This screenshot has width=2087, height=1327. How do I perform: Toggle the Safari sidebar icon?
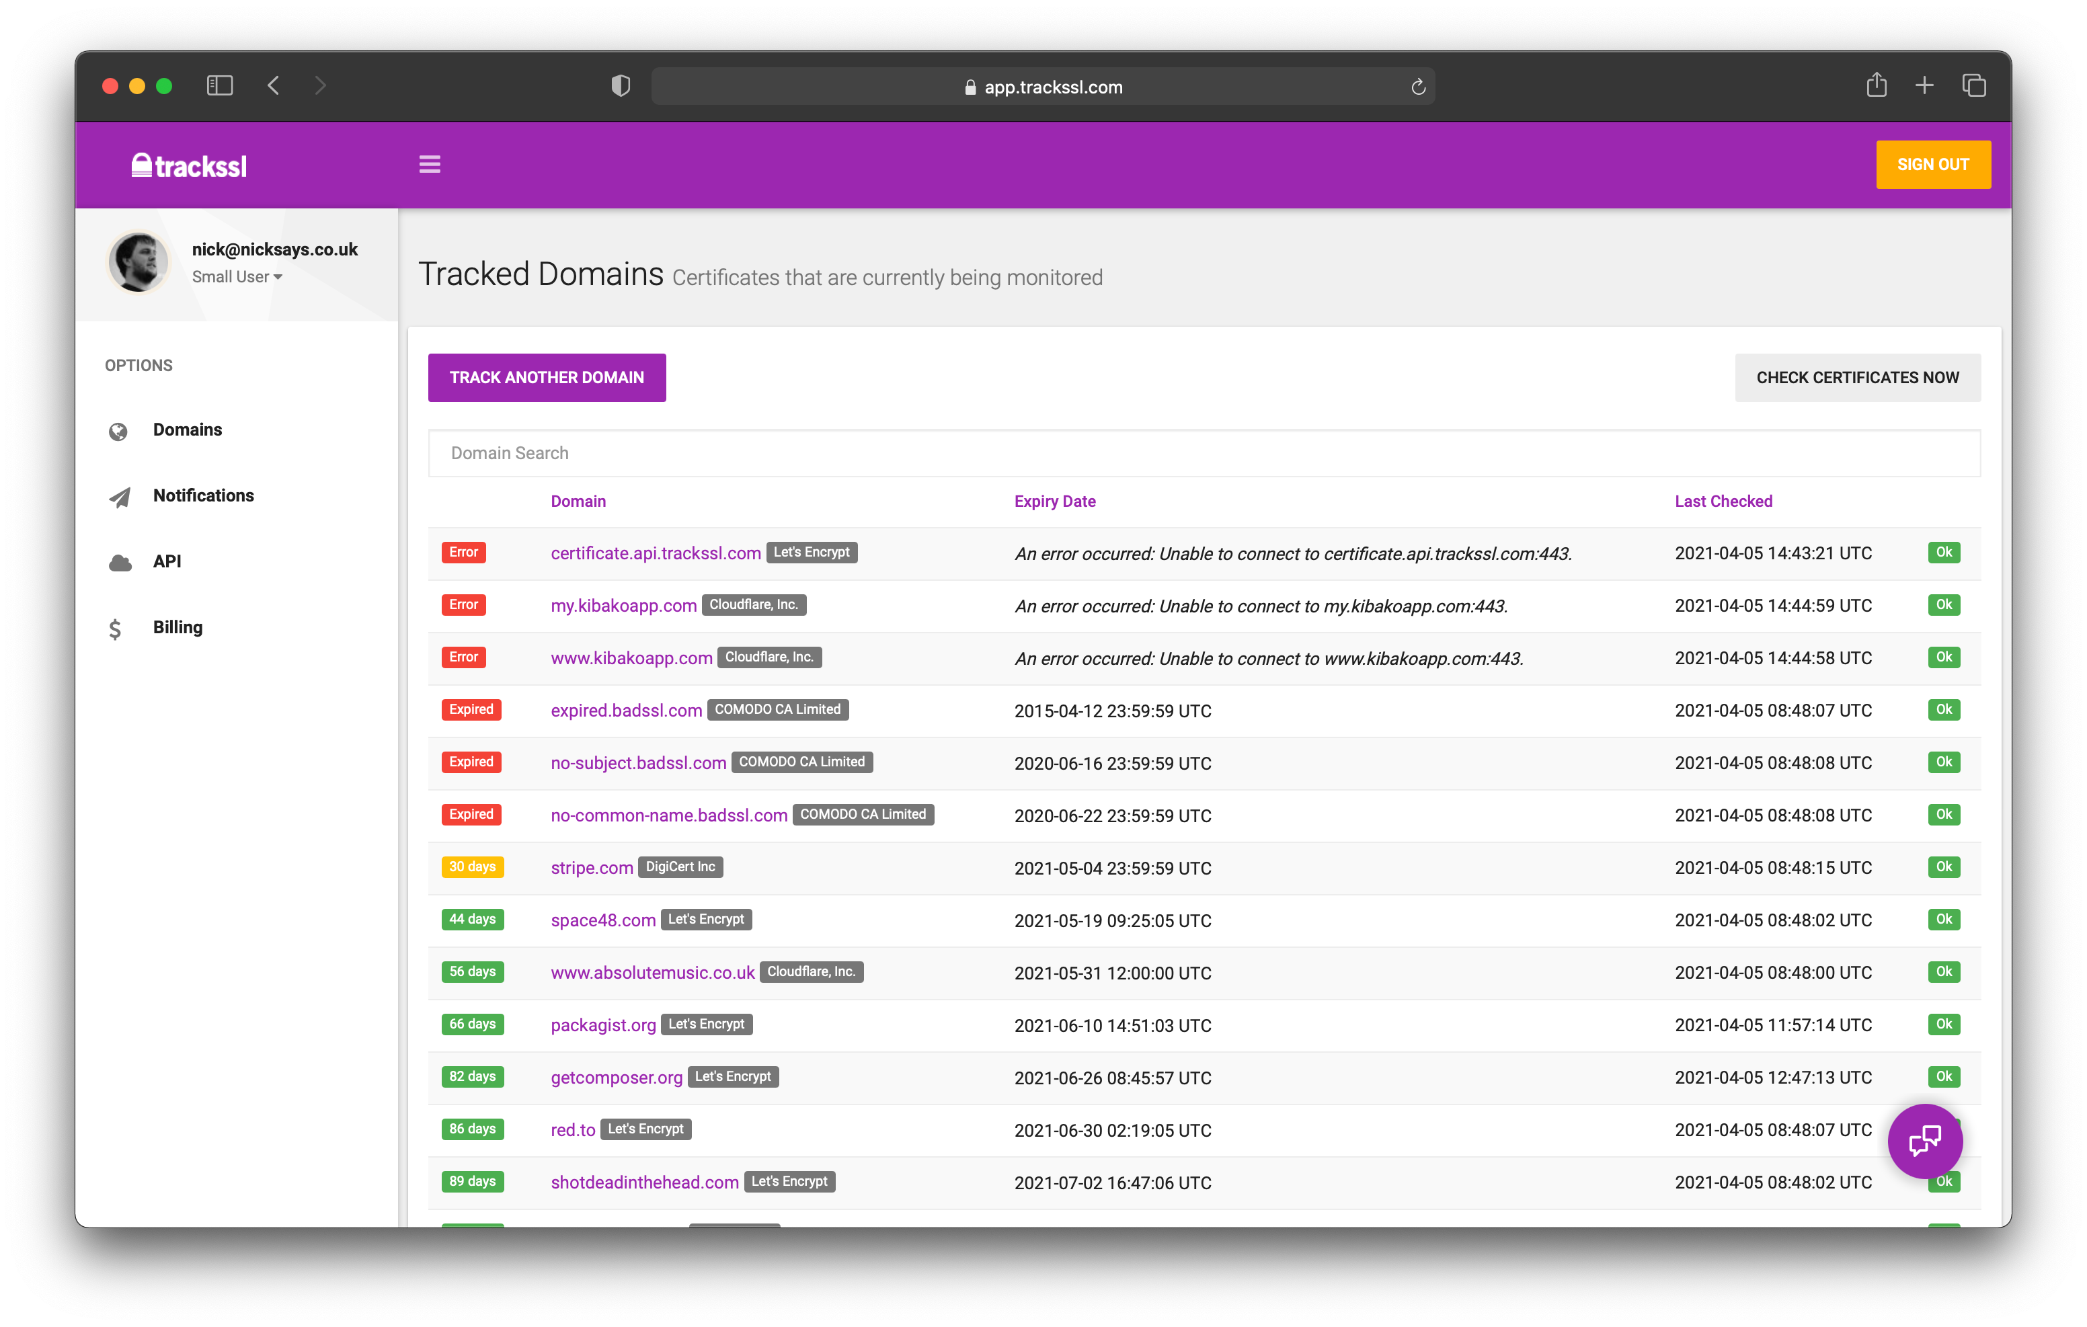pos(219,86)
